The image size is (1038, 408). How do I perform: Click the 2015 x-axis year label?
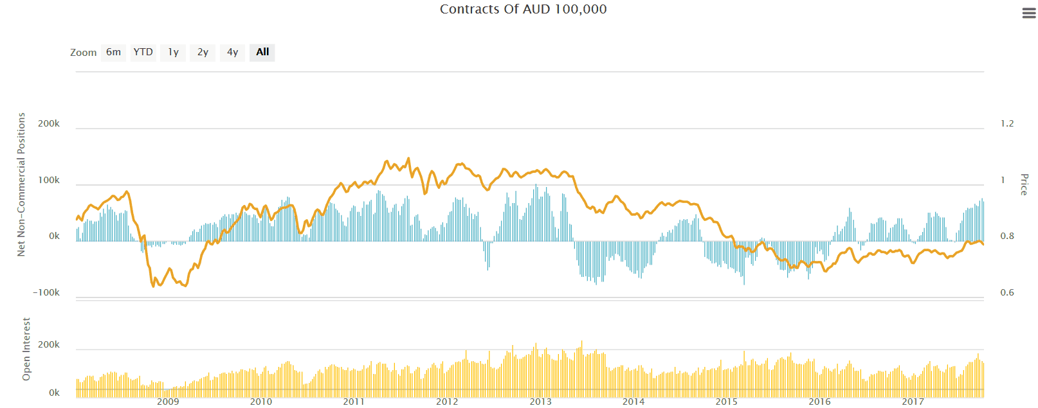(727, 402)
